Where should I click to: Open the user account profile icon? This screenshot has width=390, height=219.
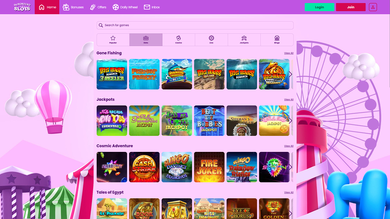click(x=373, y=7)
